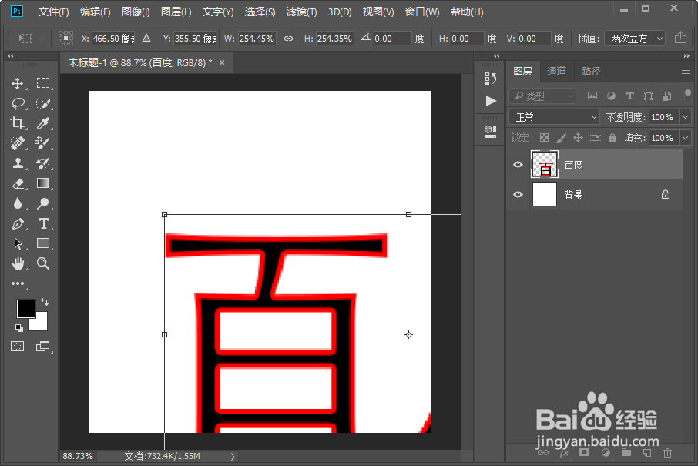
Task: Select the Eraser tool
Action: tap(18, 183)
